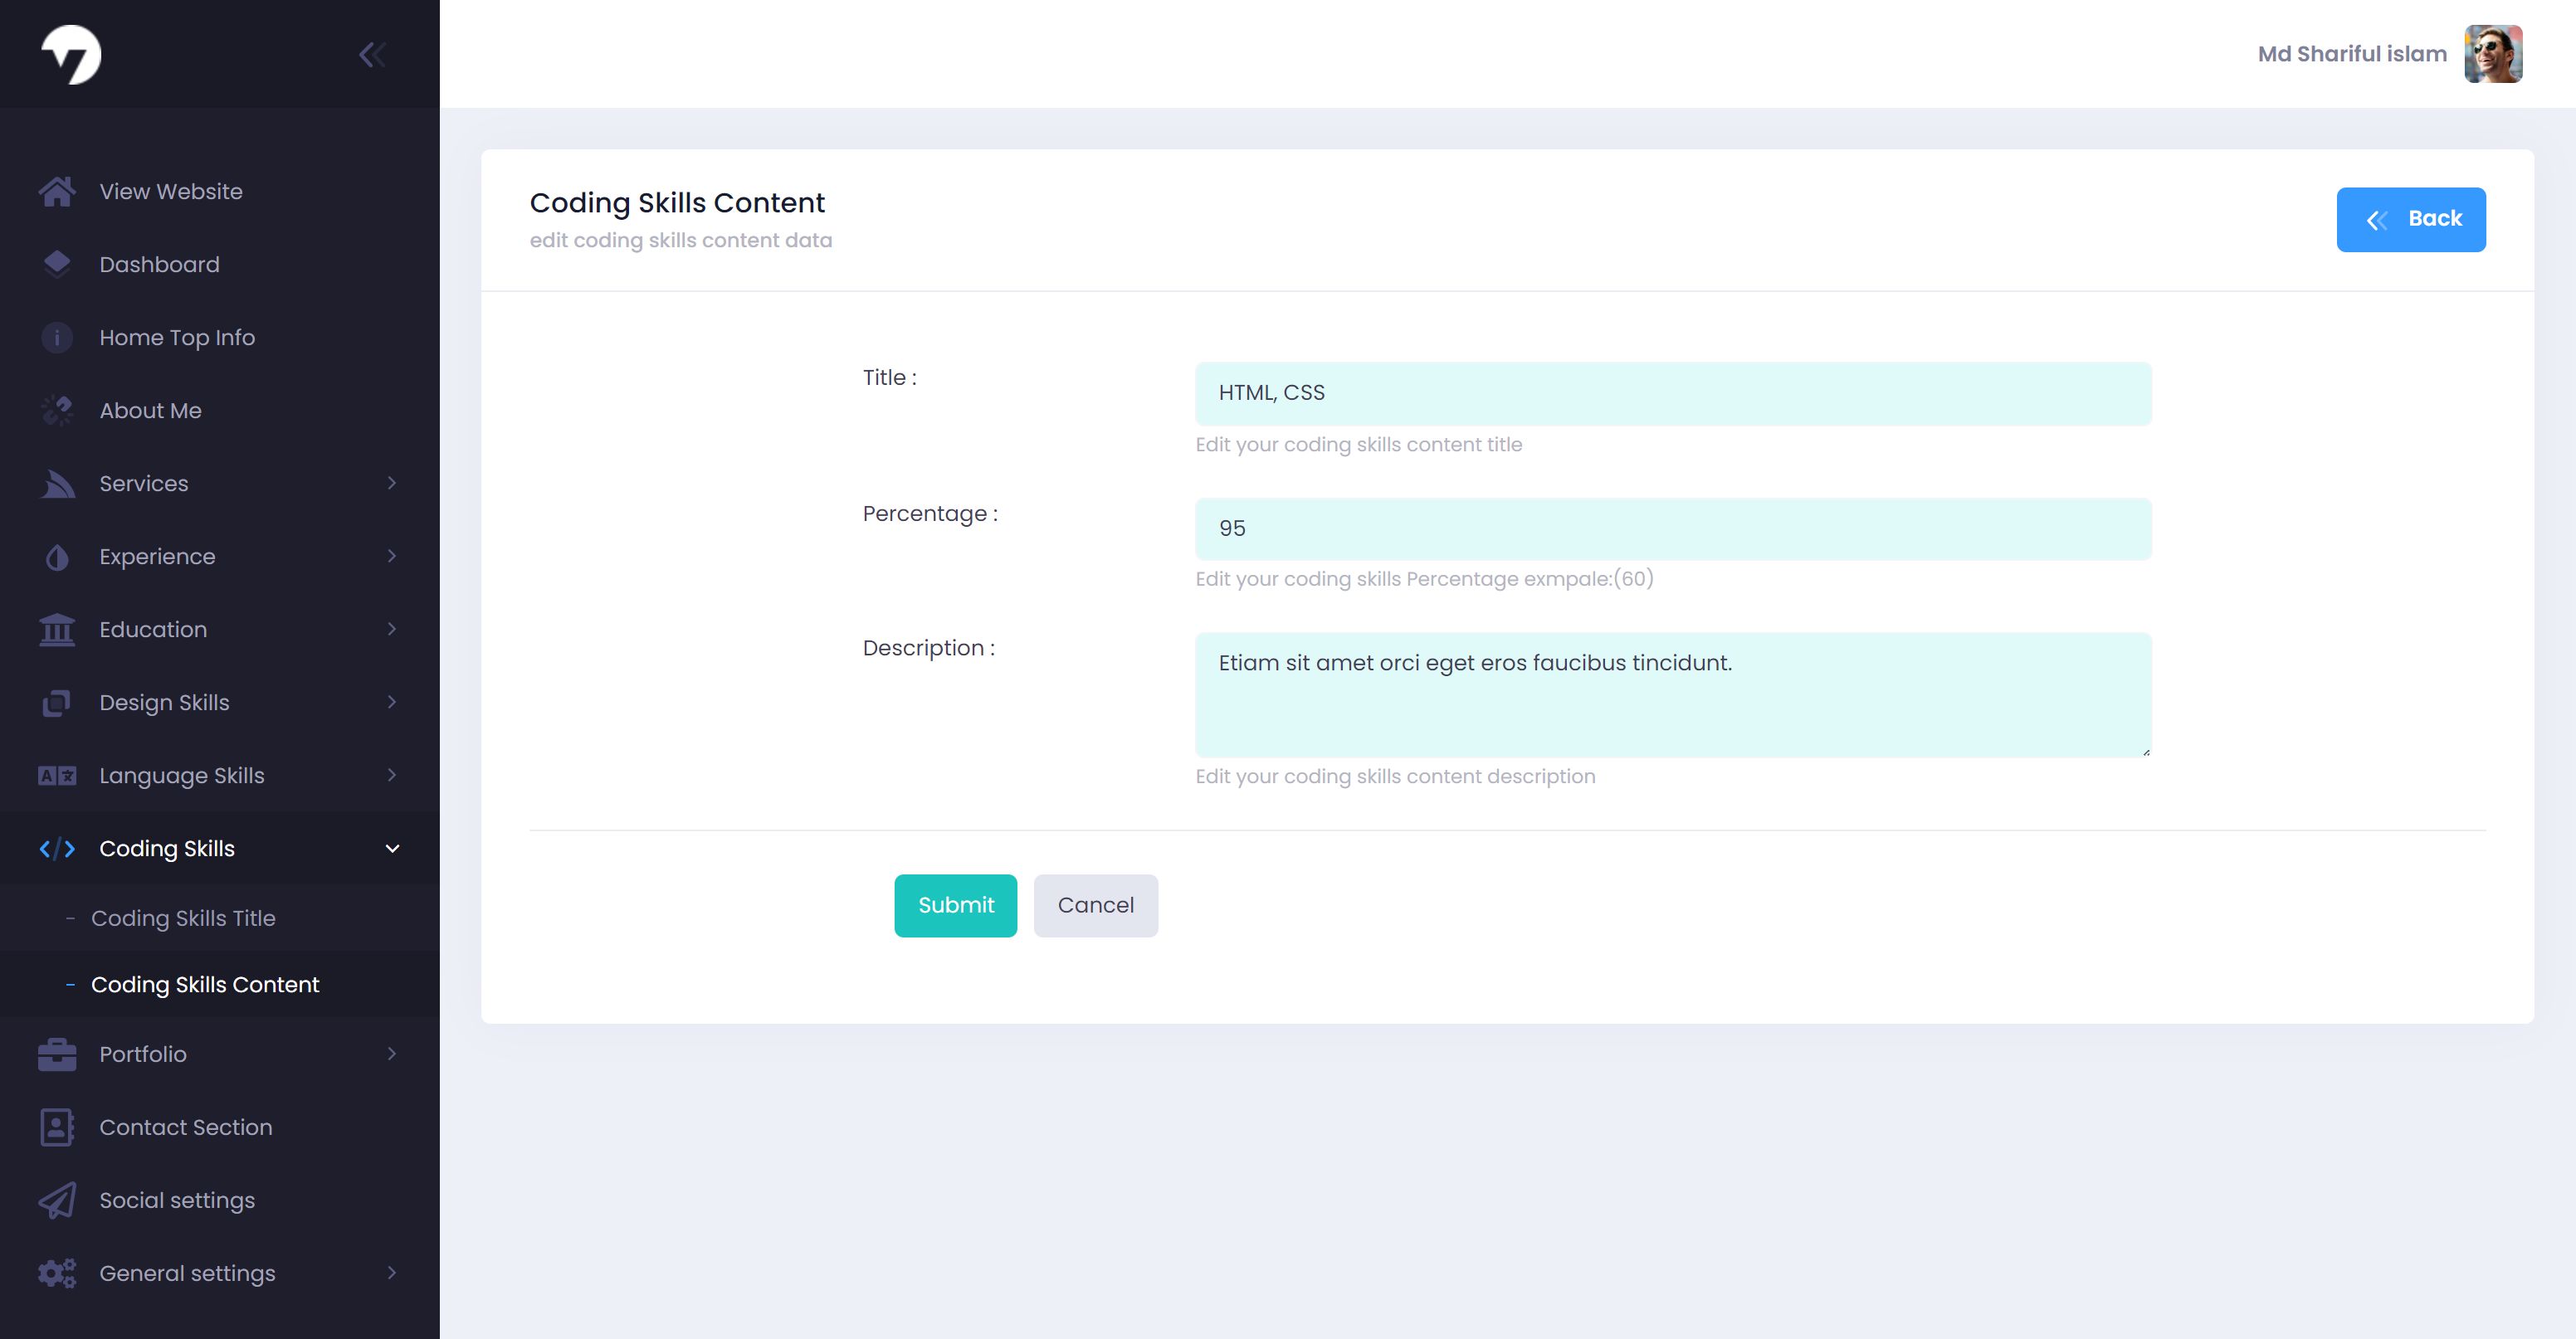Click the info icon for Home Top Info

[57, 337]
